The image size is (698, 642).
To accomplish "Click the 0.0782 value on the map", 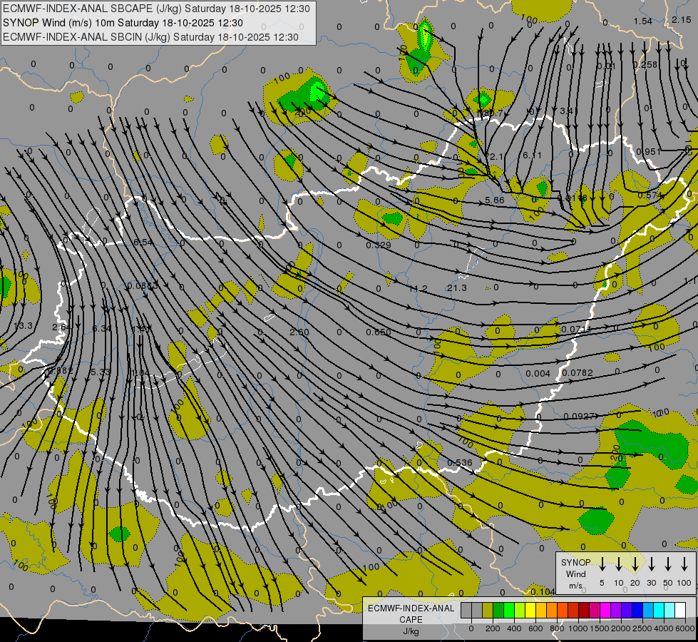I will tap(578, 372).
